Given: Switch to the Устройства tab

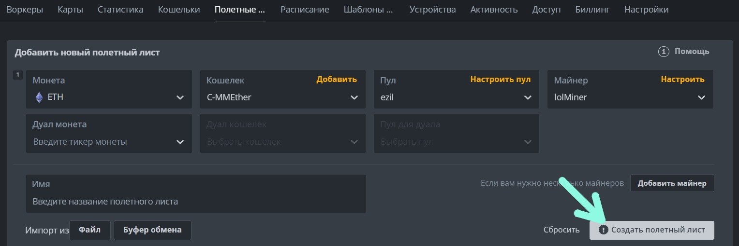Looking at the screenshot, I should coord(432,10).
